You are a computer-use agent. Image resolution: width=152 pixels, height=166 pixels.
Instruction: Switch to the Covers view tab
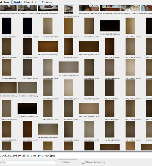pos(47,2)
